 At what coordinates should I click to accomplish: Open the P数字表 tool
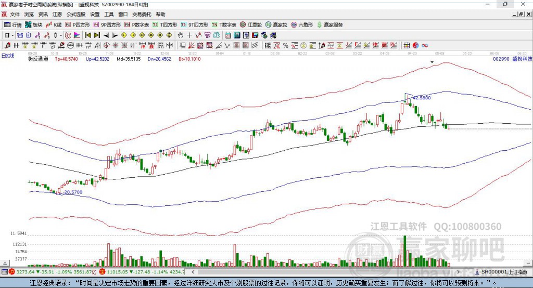pos(137,25)
